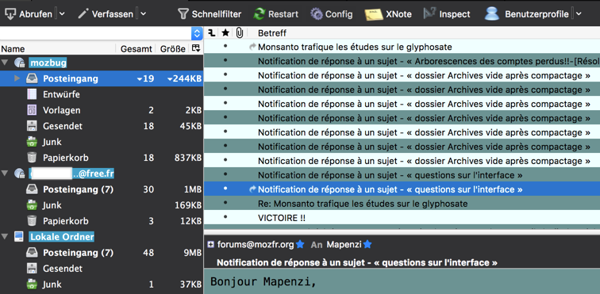Open the mozbug Papierkorb with 837KB
600x294 pixels.
click(102, 158)
